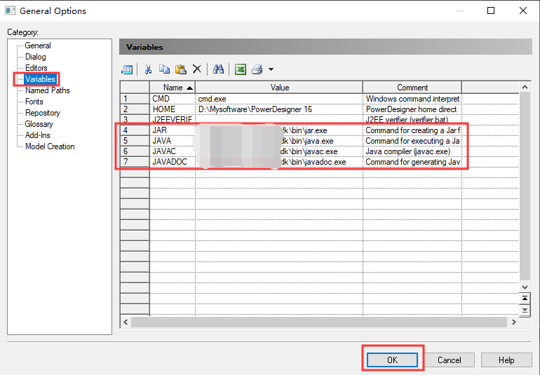The image size is (540, 375).
Task: Click the value ending in java.exe
Action: (x=279, y=141)
